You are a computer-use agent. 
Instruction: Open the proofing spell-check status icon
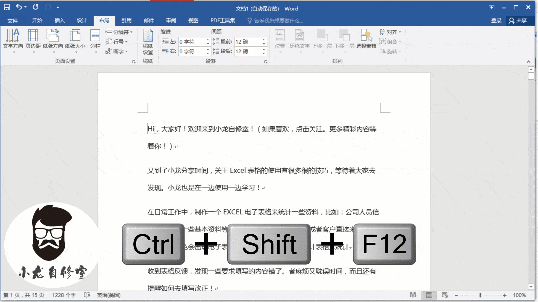[87, 295]
